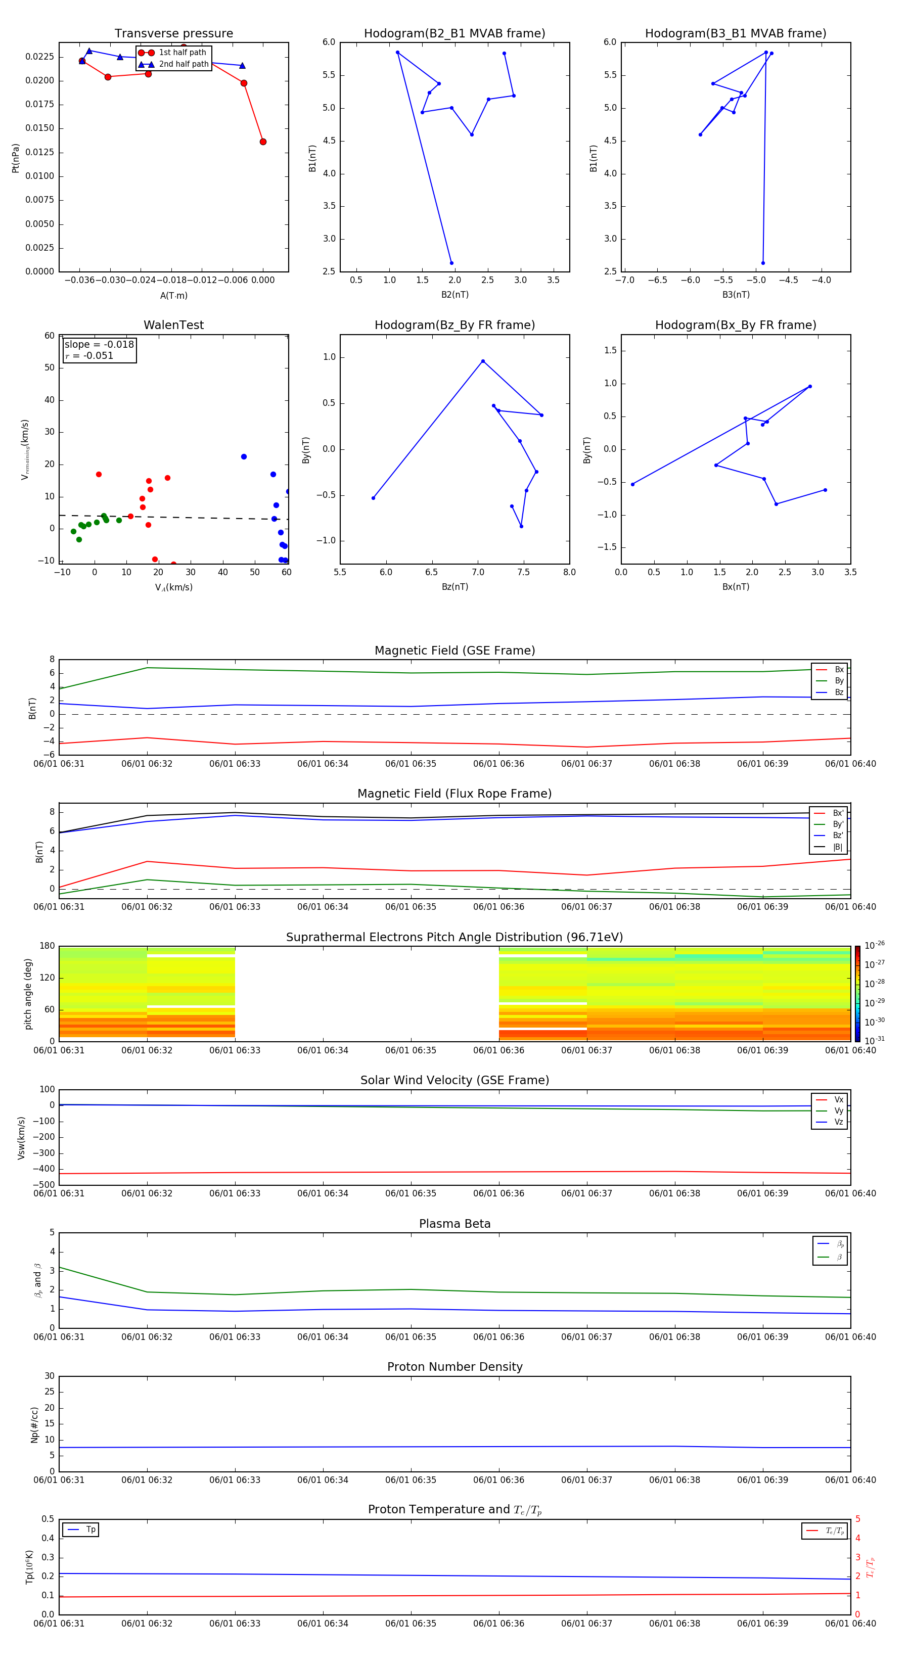Click the 'A(T·m)' x-axis label
The width and height of the screenshot is (910, 1668).
pos(173,296)
